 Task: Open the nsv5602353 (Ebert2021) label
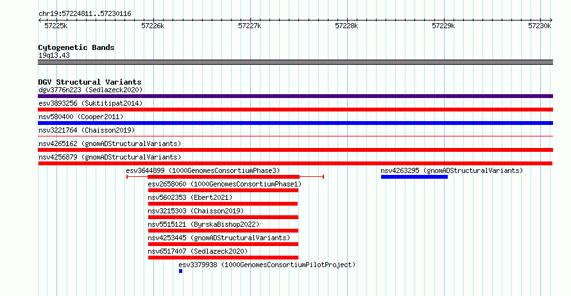click(x=190, y=197)
